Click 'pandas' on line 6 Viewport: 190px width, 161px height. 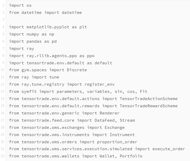point(34,41)
